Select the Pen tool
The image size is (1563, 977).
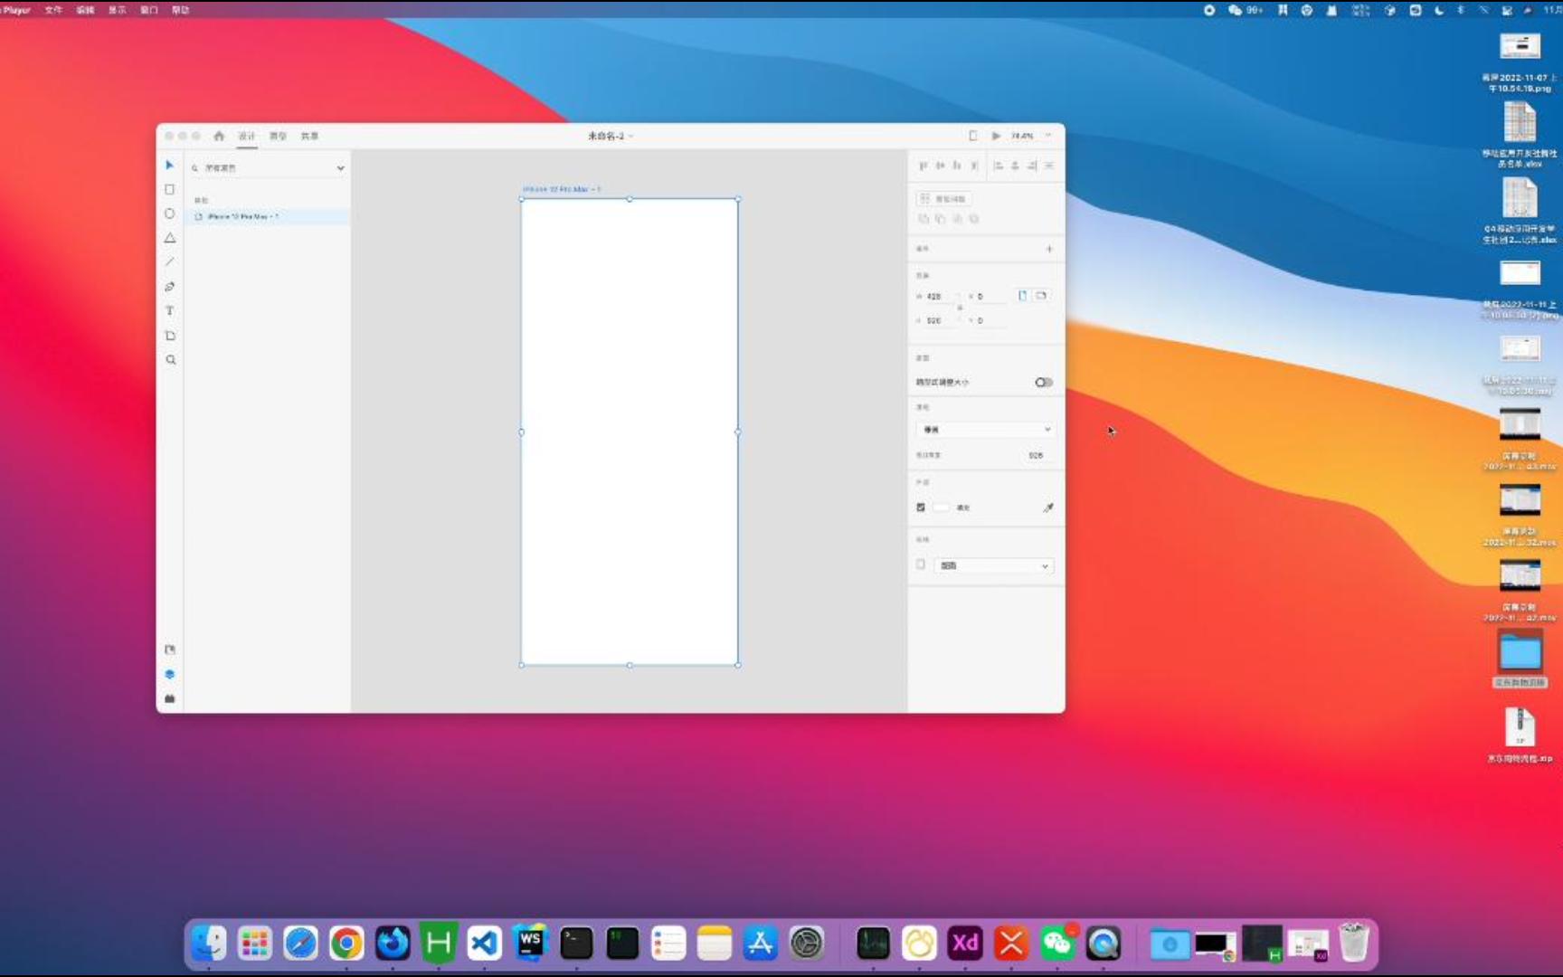click(x=169, y=287)
